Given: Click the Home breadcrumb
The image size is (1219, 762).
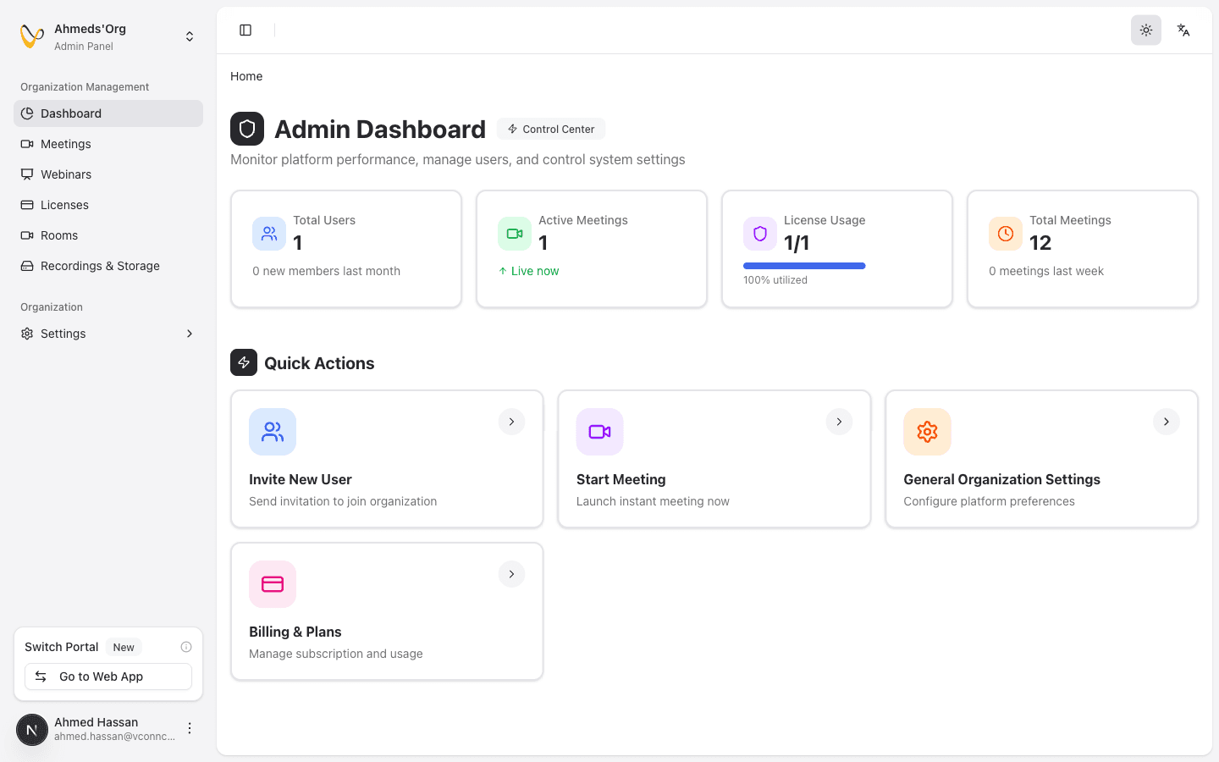Looking at the screenshot, I should (x=246, y=76).
